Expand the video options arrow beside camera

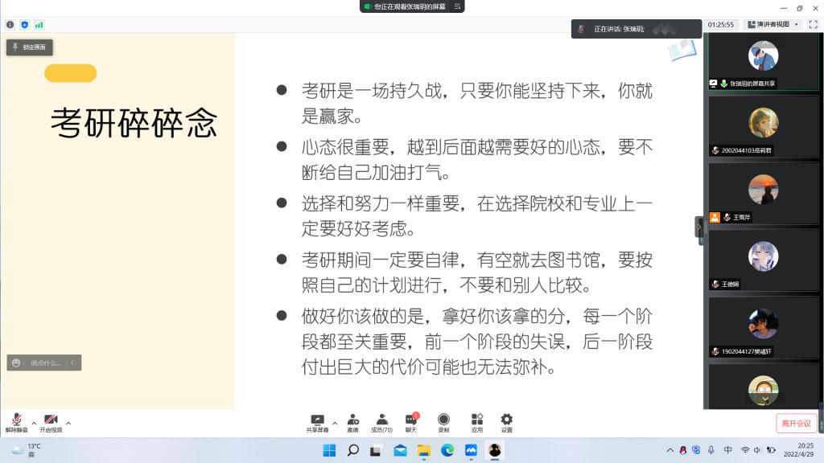click(x=68, y=423)
